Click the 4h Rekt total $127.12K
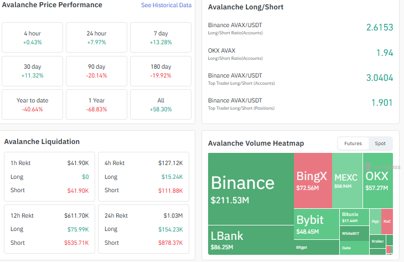404x262 pixels. (170, 163)
